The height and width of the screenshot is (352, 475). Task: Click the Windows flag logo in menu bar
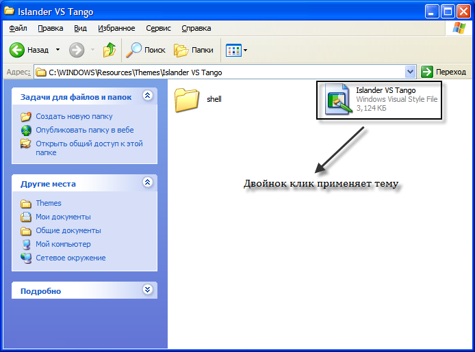point(459,28)
